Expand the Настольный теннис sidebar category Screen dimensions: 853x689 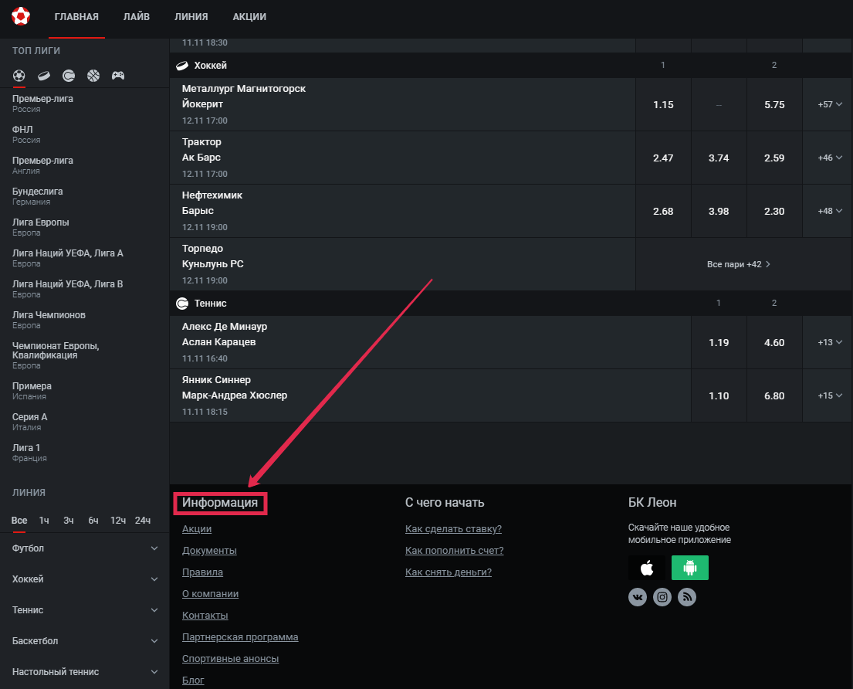[x=84, y=672]
